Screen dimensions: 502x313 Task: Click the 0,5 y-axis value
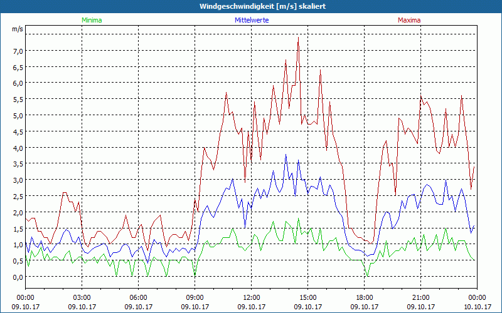click(18, 261)
